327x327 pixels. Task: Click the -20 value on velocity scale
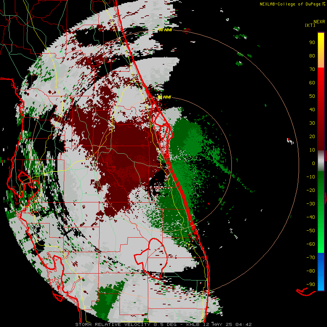point(311,190)
